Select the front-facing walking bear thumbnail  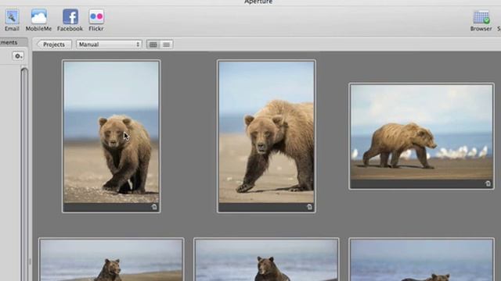[111, 136]
